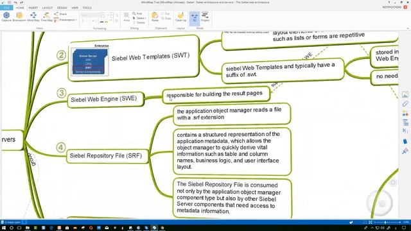This screenshot has height=231, width=411.
Task: Open the attachments paperclip panel
Action: [x=405, y=104]
